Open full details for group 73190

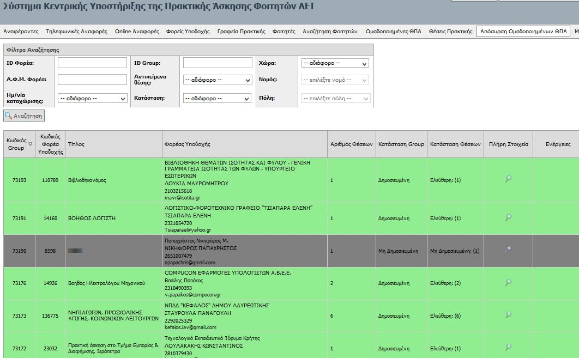click(508, 250)
